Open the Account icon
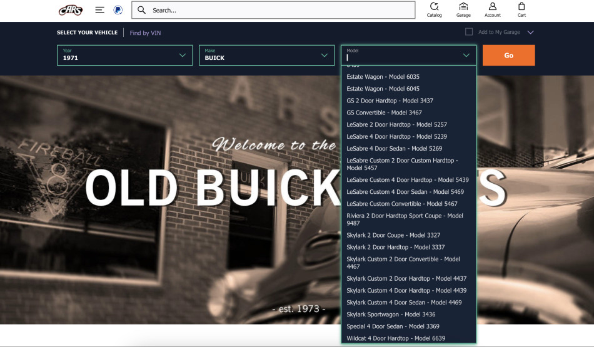 coord(493,9)
